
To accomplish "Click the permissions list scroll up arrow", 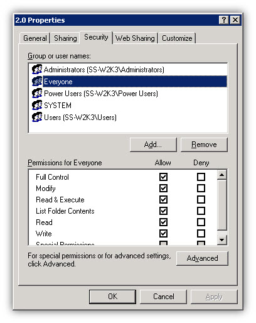I will [x=222, y=175].
